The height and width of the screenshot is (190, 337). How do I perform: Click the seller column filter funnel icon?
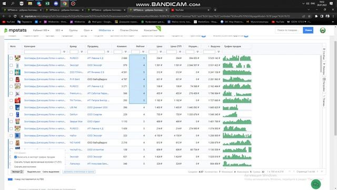[x=108, y=52]
